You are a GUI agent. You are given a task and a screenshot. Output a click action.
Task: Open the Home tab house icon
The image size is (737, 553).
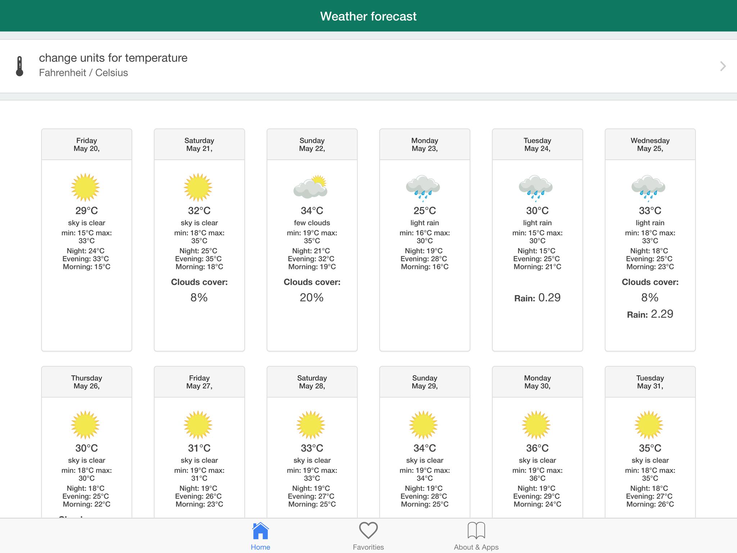[261, 531]
